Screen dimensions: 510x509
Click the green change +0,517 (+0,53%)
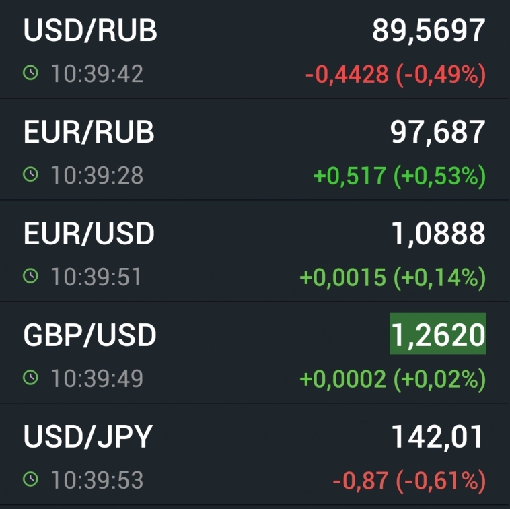(x=399, y=176)
